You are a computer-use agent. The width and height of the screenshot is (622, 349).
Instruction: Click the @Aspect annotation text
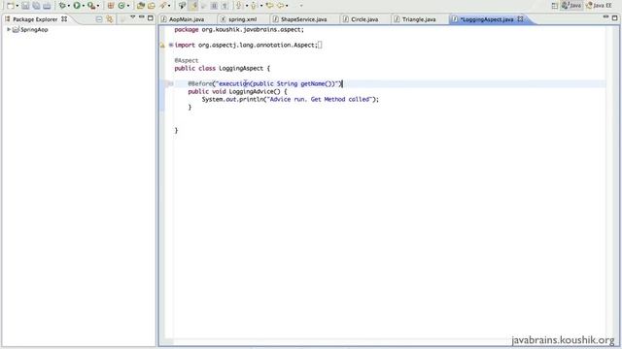[187, 60]
